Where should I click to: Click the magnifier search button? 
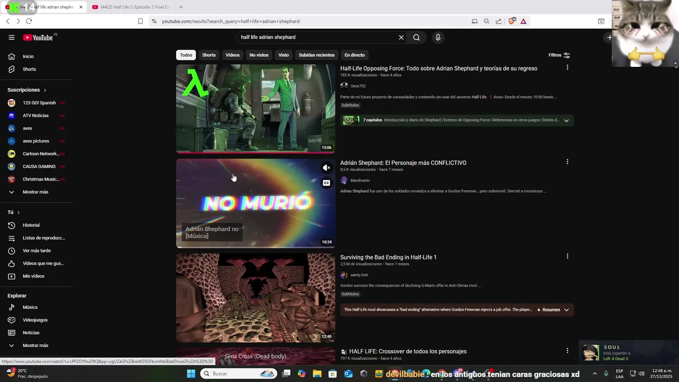[x=416, y=37]
